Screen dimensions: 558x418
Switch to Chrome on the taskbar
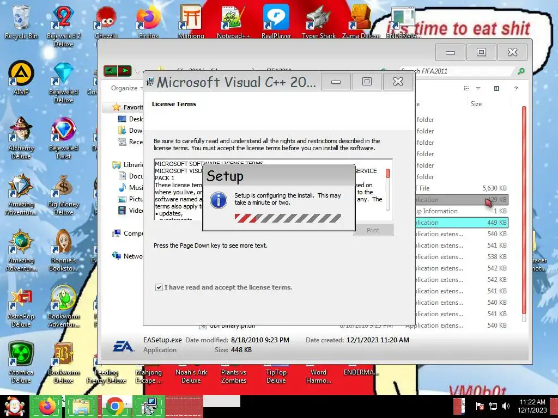114,407
